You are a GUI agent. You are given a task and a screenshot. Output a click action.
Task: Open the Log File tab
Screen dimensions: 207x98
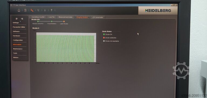click(51, 17)
